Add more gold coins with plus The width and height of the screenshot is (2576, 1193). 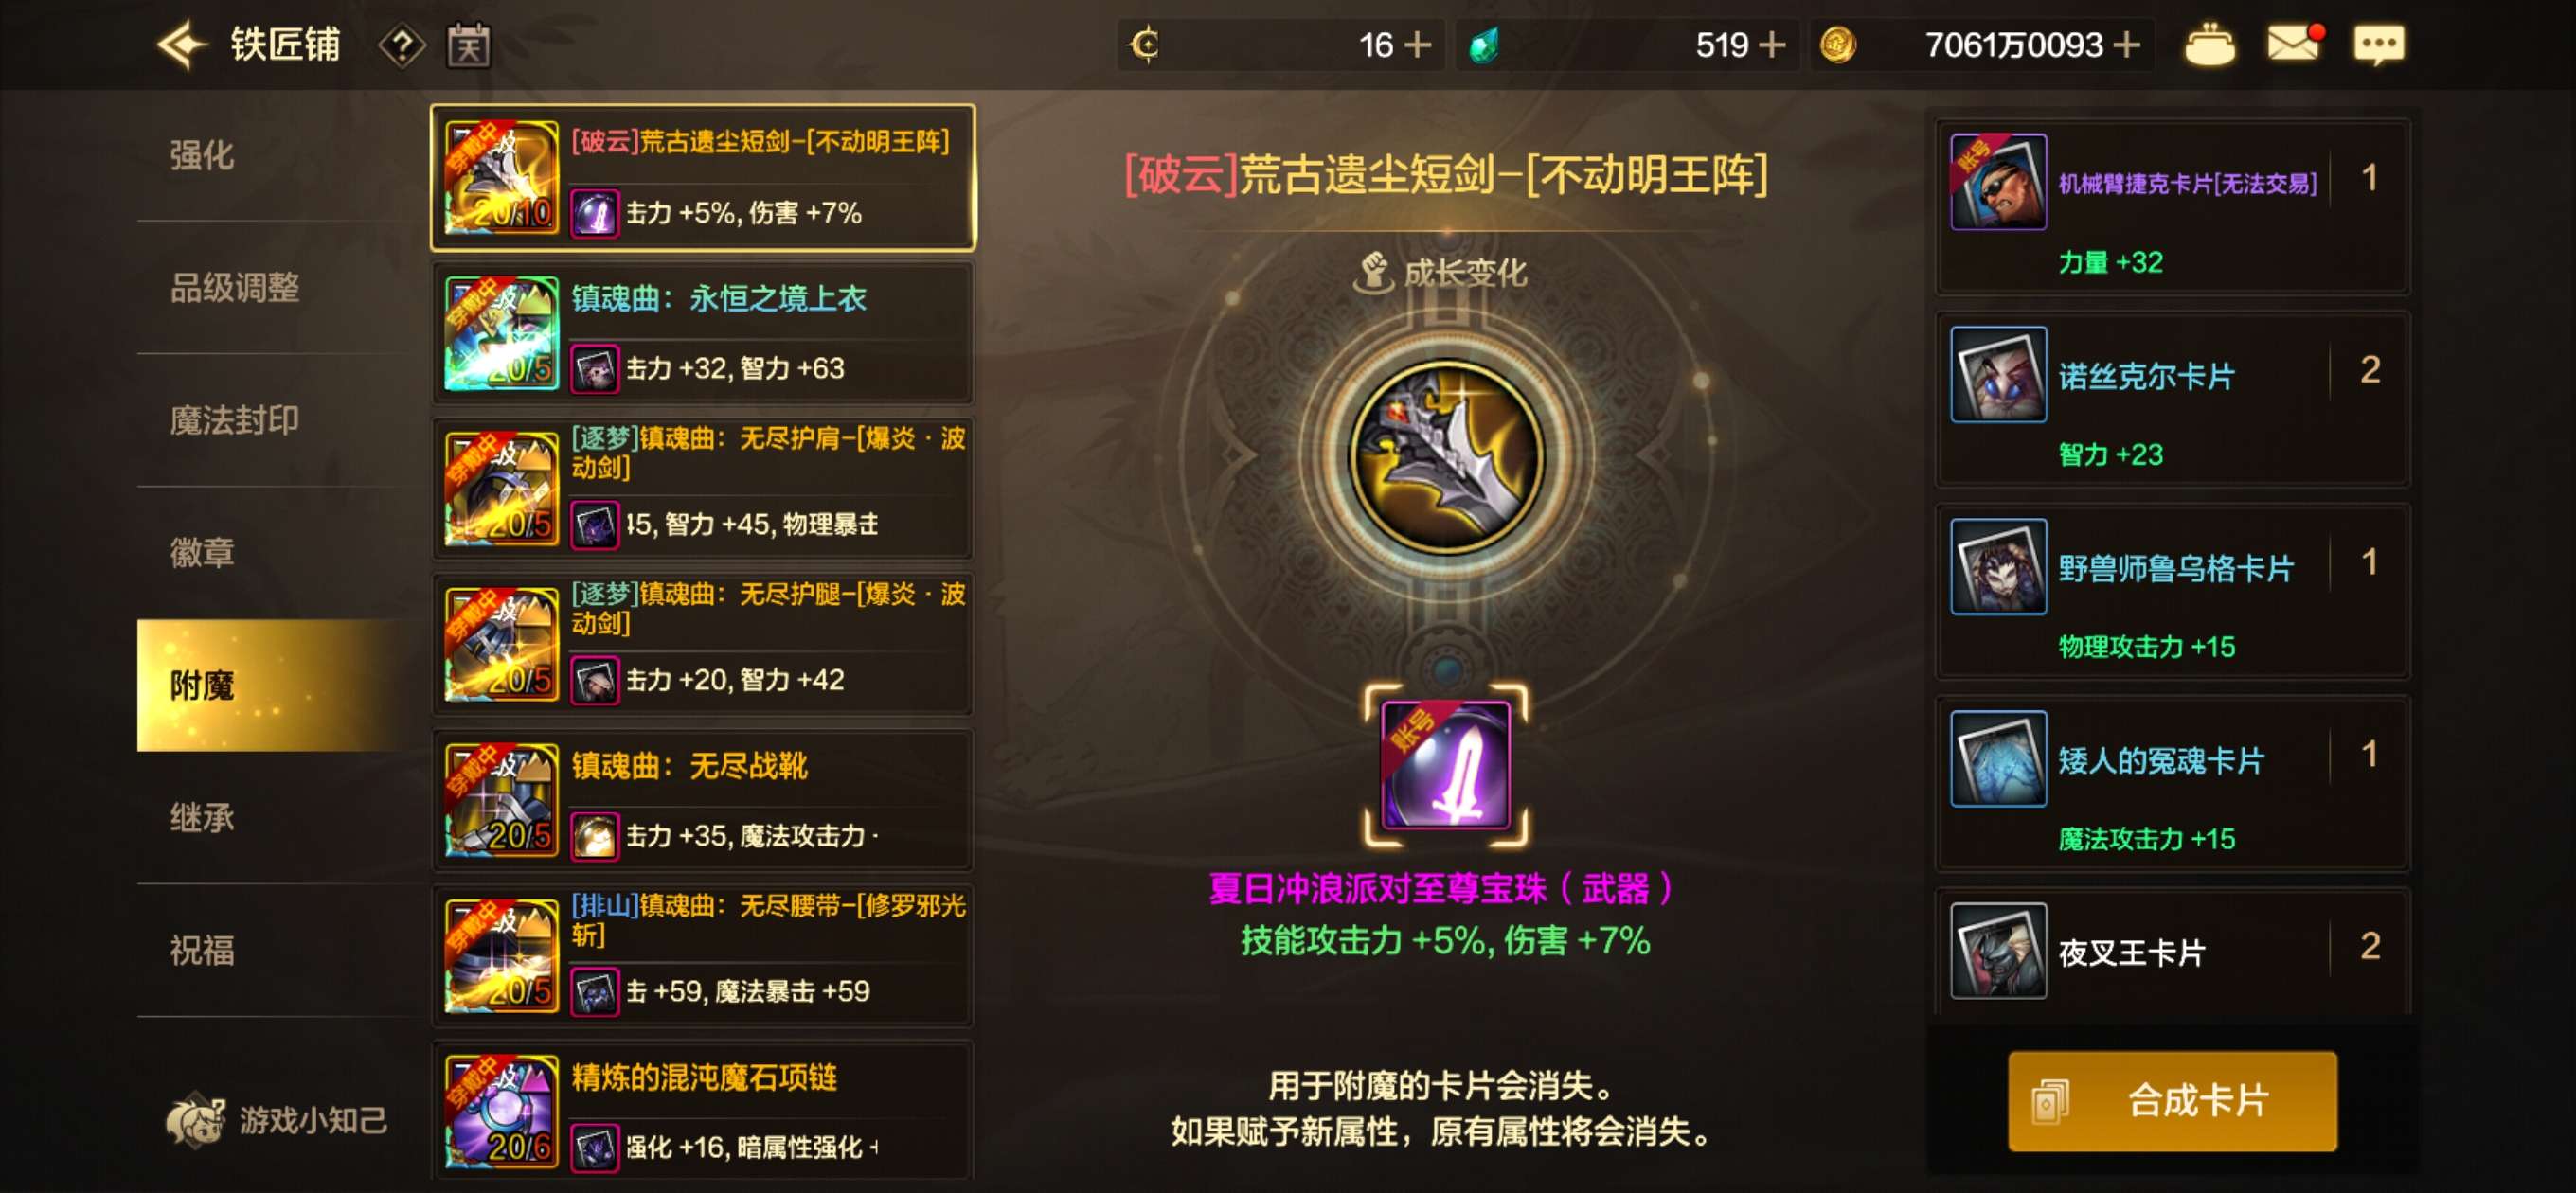tap(2127, 45)
